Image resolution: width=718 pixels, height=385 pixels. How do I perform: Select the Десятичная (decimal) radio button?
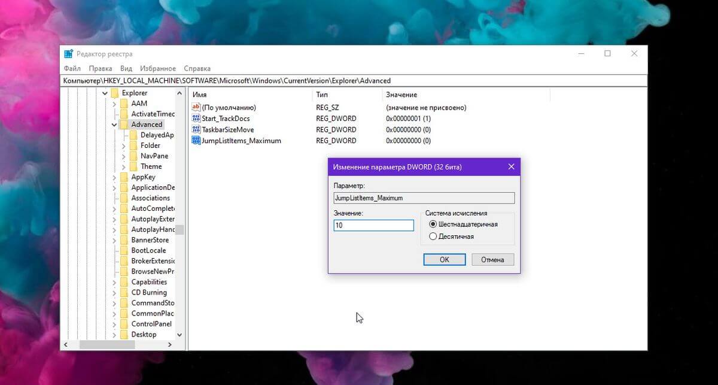[x=433, y=237]
